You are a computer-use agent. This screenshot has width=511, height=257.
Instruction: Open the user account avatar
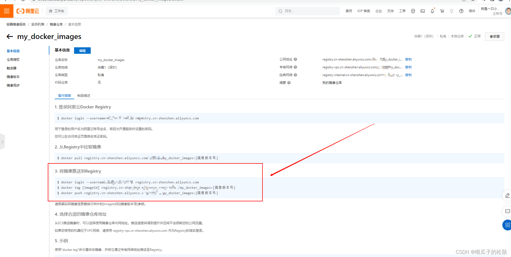click(508, 11)
